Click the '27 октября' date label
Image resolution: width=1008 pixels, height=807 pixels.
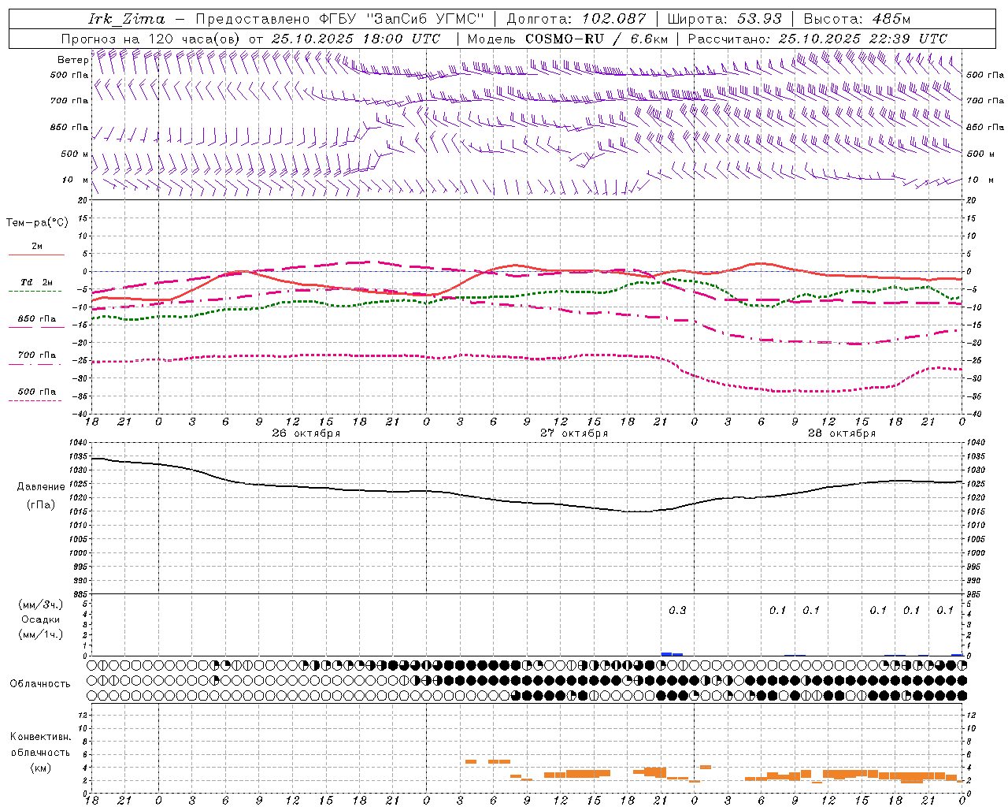click(x=574, y=433)
